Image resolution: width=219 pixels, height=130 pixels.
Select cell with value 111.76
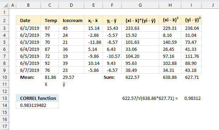pyautogui.click(x=191, y=56)
